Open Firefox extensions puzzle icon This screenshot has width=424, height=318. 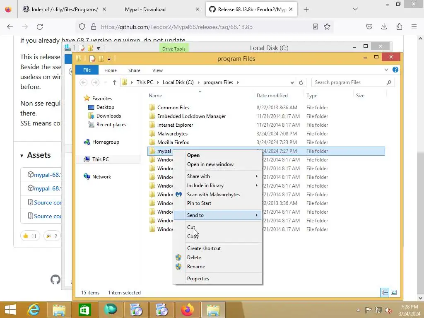(x=399, y=27)
